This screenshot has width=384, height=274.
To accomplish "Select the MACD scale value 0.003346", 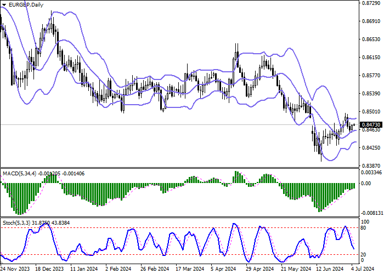I will pos(372,173).
